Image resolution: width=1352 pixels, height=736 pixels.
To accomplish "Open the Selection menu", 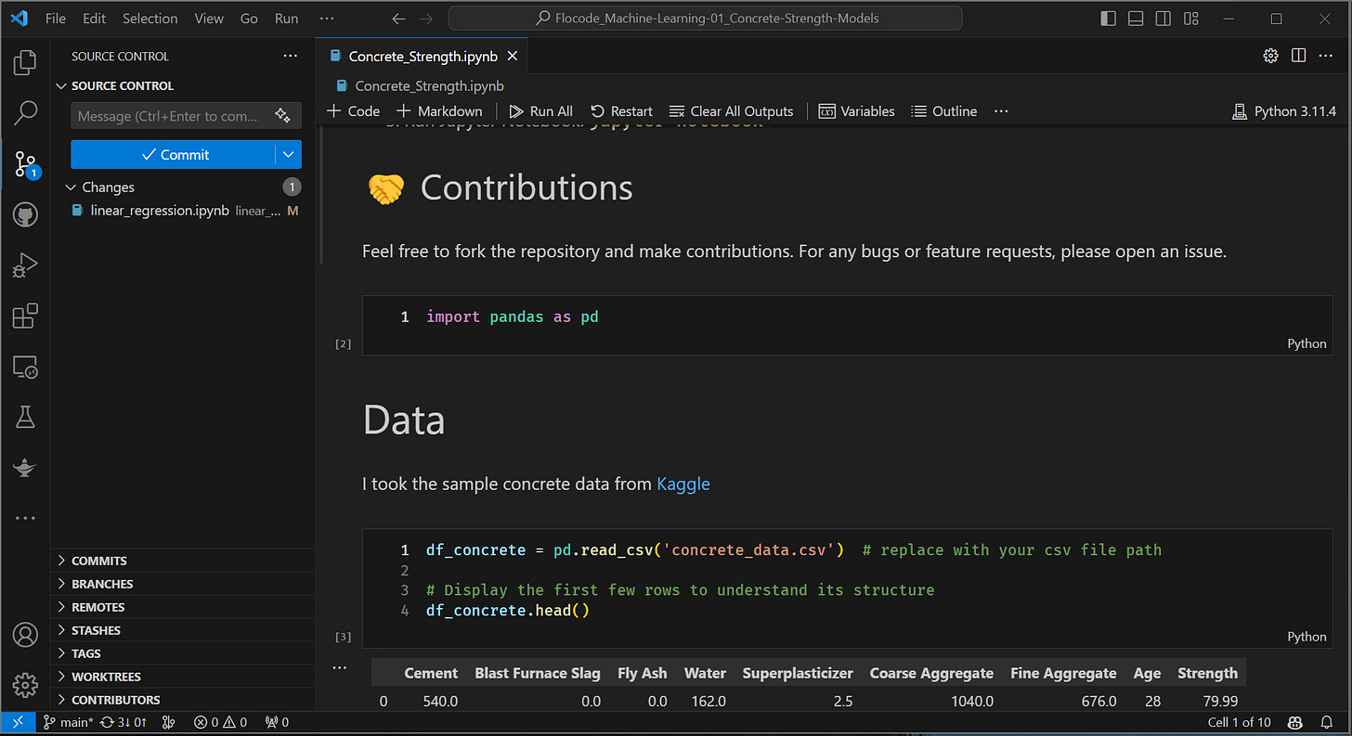I will pos(149,19).
